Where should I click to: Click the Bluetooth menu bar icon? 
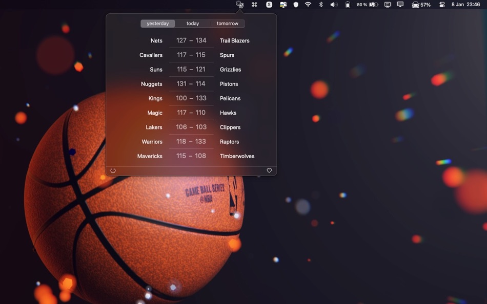click(x=321, y=5)
